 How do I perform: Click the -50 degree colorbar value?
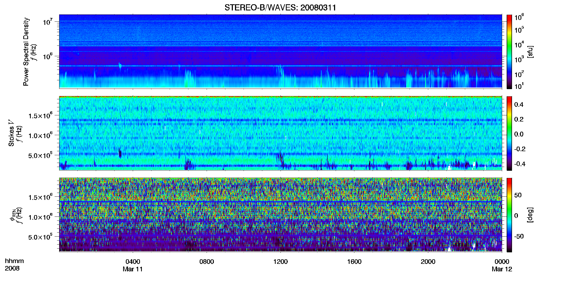point(519,237)
